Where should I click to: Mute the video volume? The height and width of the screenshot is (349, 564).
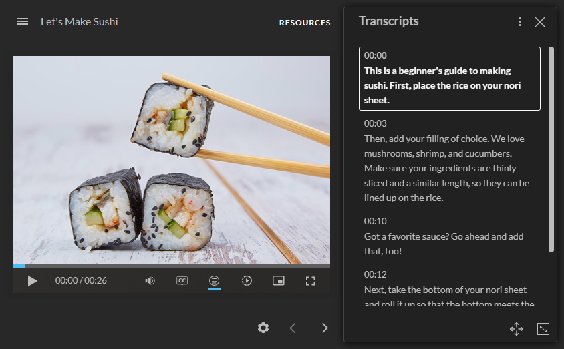click(x=150, y=280)
